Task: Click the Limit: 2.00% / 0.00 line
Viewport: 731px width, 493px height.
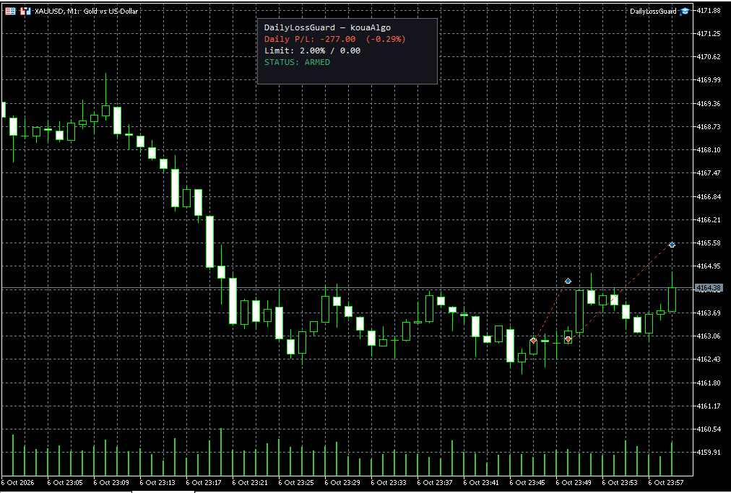Action: point(312,51)
